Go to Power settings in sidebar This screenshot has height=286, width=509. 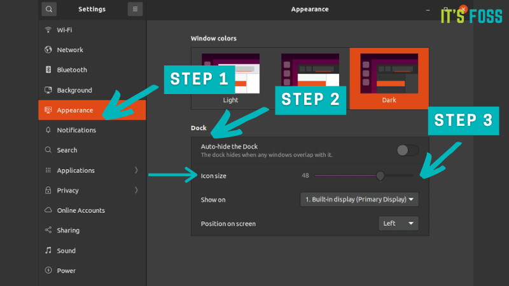click(66, 271)
